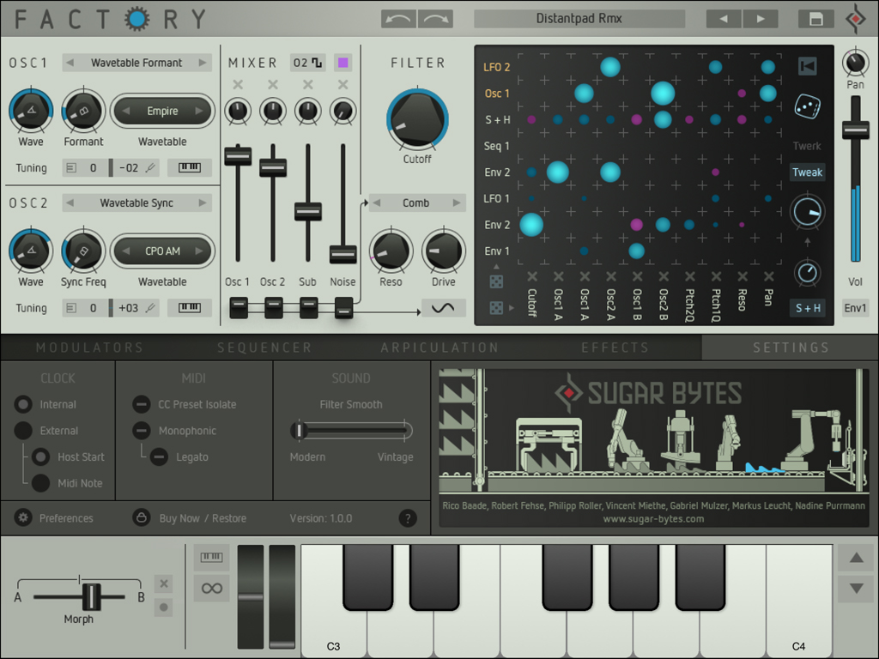Click the next arrow on the Empire wavetable
Viewport: 879px width, 659px height.
pyautogui.click(x=199, y=111)
